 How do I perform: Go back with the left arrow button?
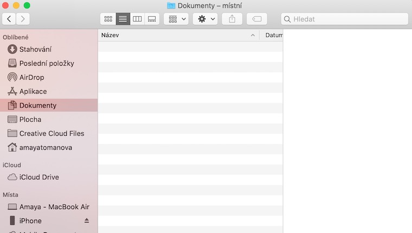click(9, 19)
